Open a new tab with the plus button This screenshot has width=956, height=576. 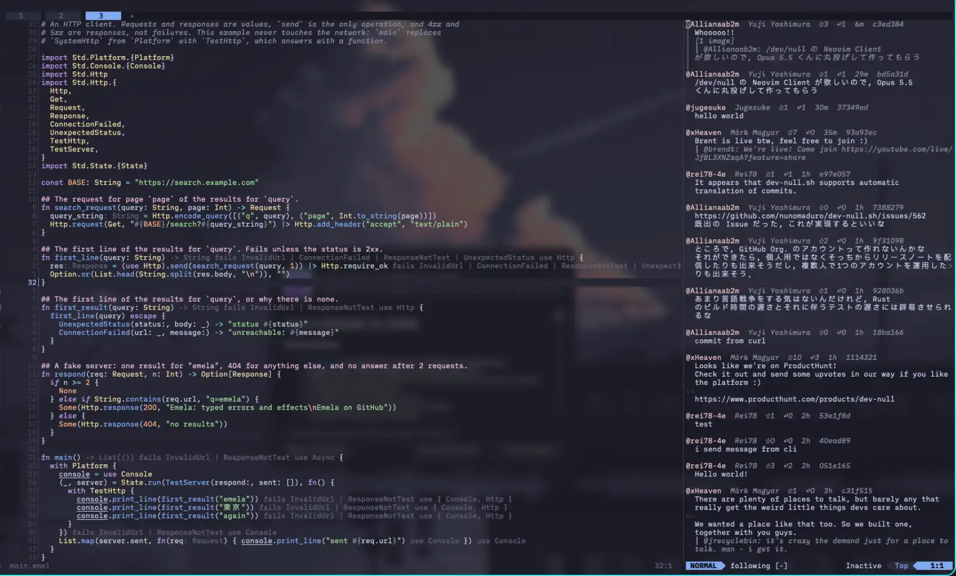(132, 16)
